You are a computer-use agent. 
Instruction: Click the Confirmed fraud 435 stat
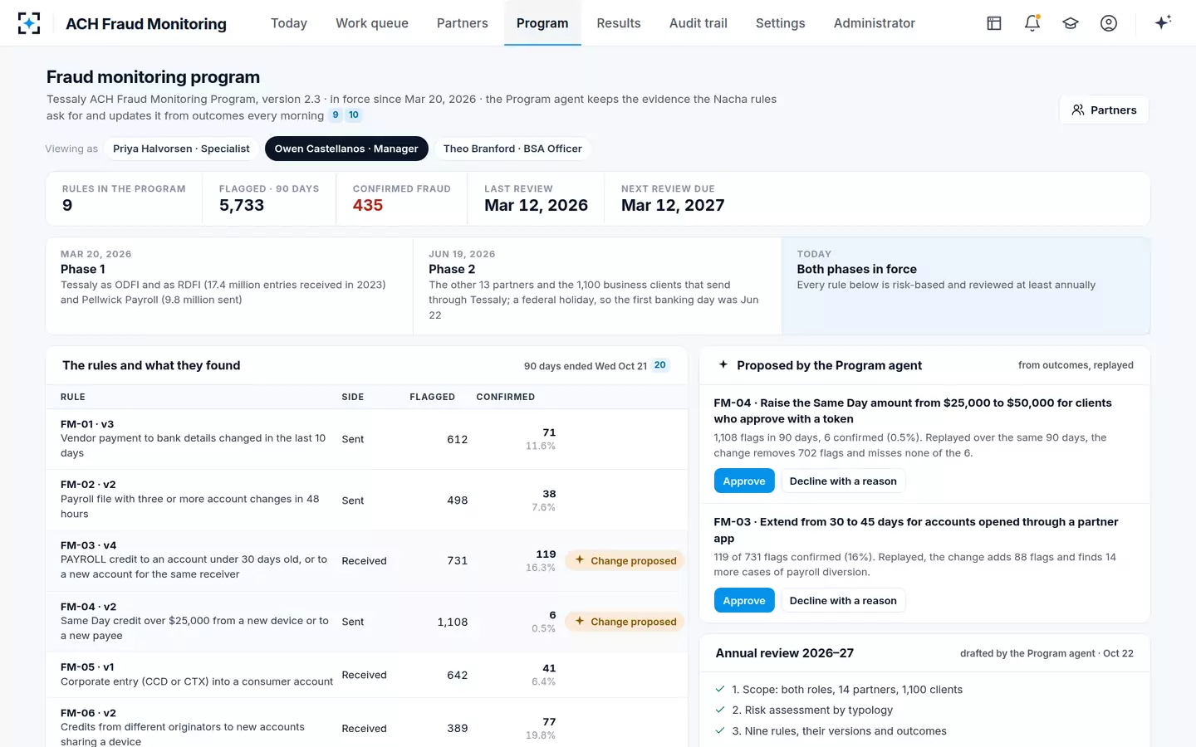[401, 198]
